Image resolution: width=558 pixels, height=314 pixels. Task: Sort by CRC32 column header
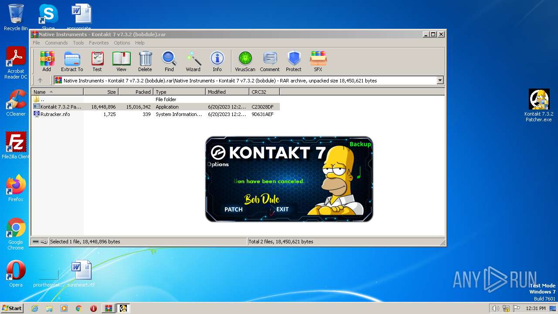(x=264, y=92)
